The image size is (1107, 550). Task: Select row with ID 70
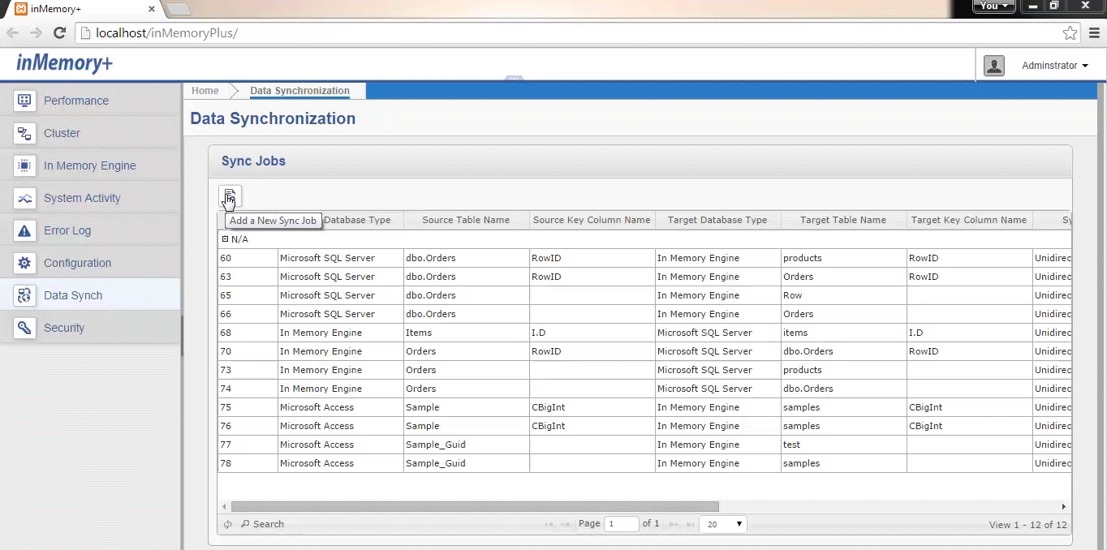644,351
